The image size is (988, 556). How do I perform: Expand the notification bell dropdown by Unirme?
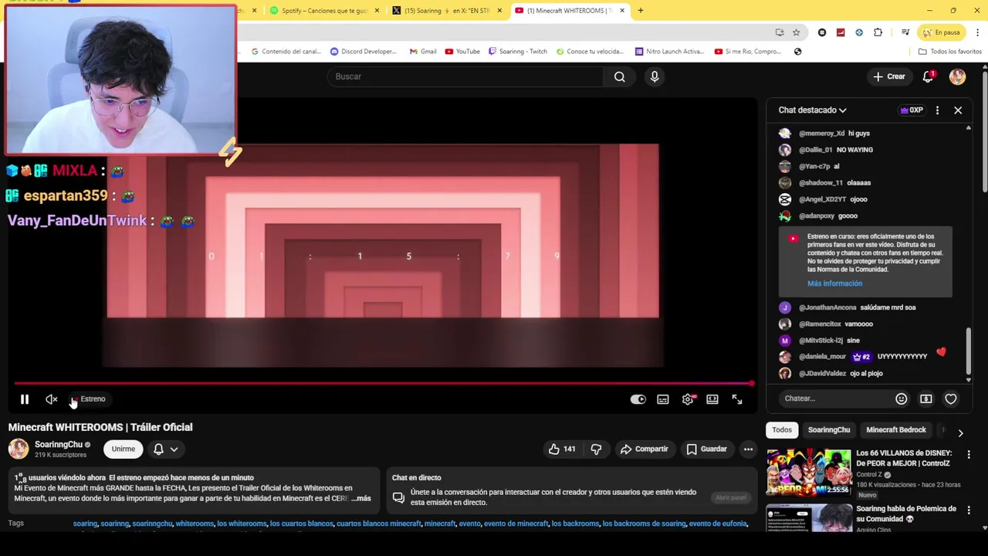click(167, 449)
